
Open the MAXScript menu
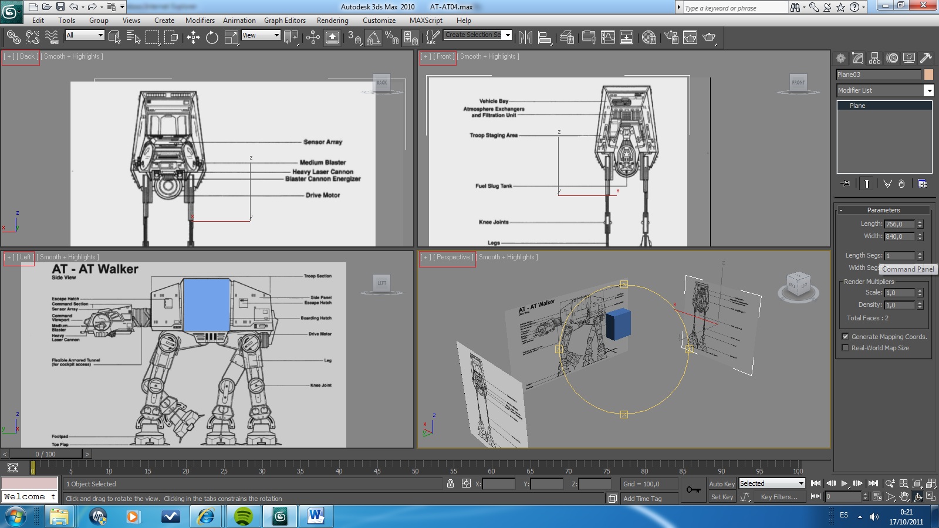click(x=426, y=20)
